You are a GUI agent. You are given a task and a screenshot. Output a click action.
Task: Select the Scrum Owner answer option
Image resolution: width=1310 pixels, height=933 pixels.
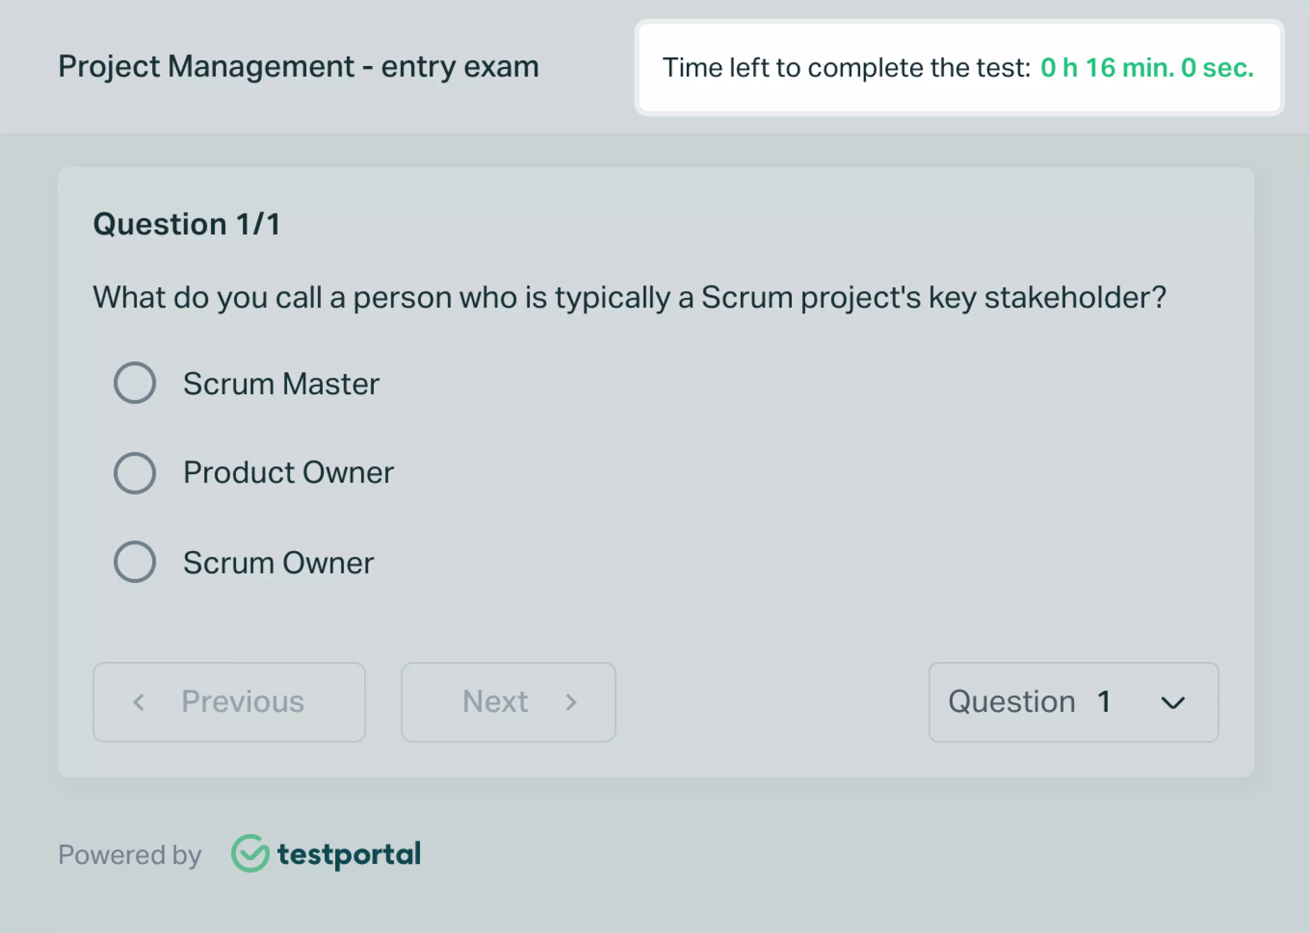135,562
